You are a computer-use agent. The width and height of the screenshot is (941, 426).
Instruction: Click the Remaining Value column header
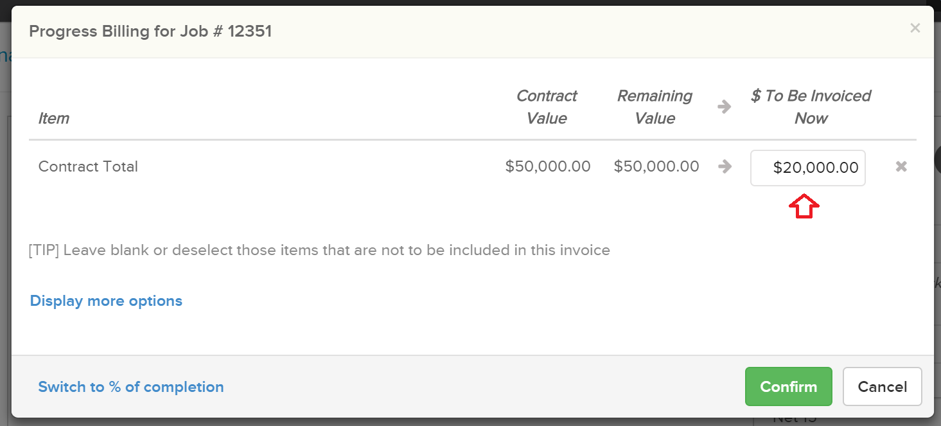click(x=655, y=107)
